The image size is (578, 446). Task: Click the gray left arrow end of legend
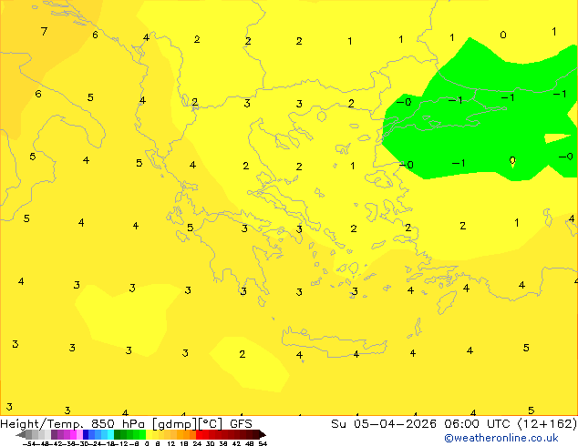click(20, 435)
